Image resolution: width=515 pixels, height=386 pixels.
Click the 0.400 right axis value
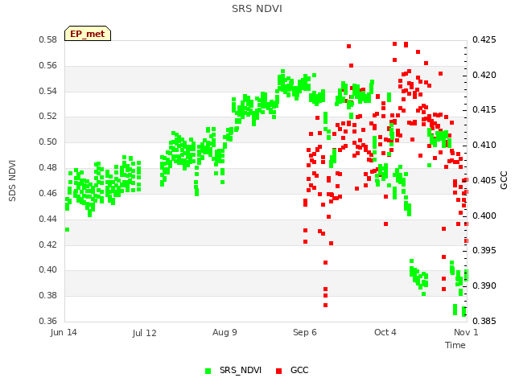tap(484, 216)
